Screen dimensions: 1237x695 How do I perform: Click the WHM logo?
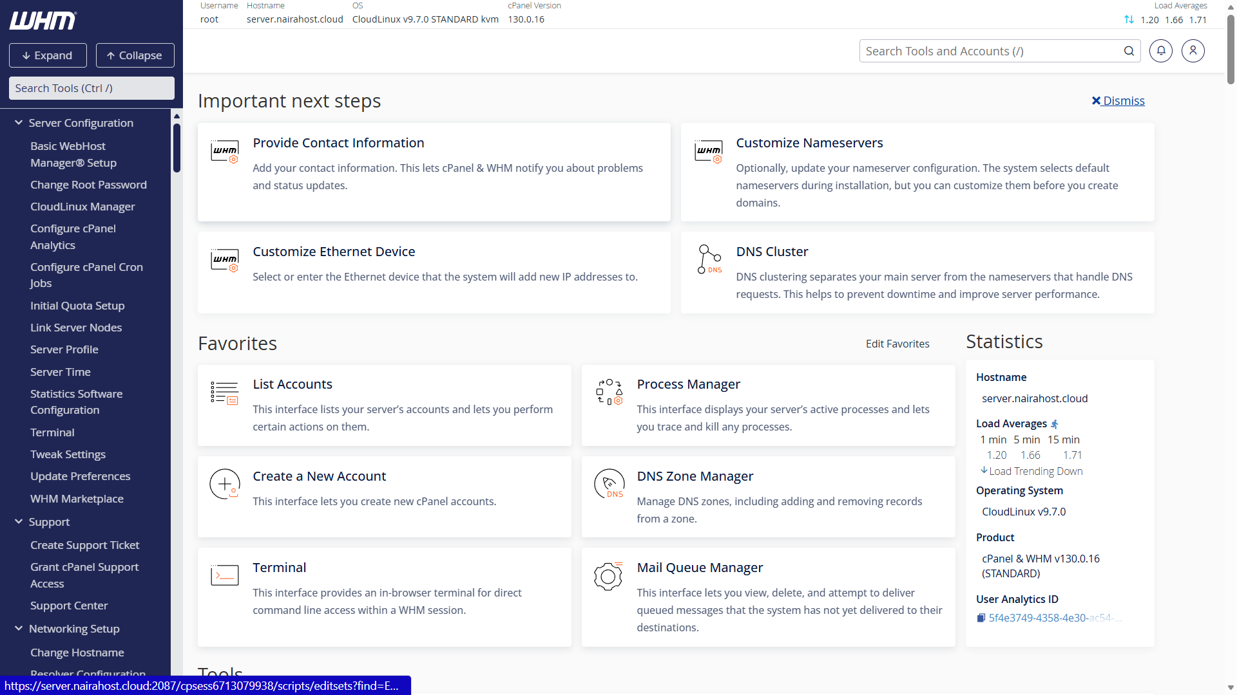[43, 21]
